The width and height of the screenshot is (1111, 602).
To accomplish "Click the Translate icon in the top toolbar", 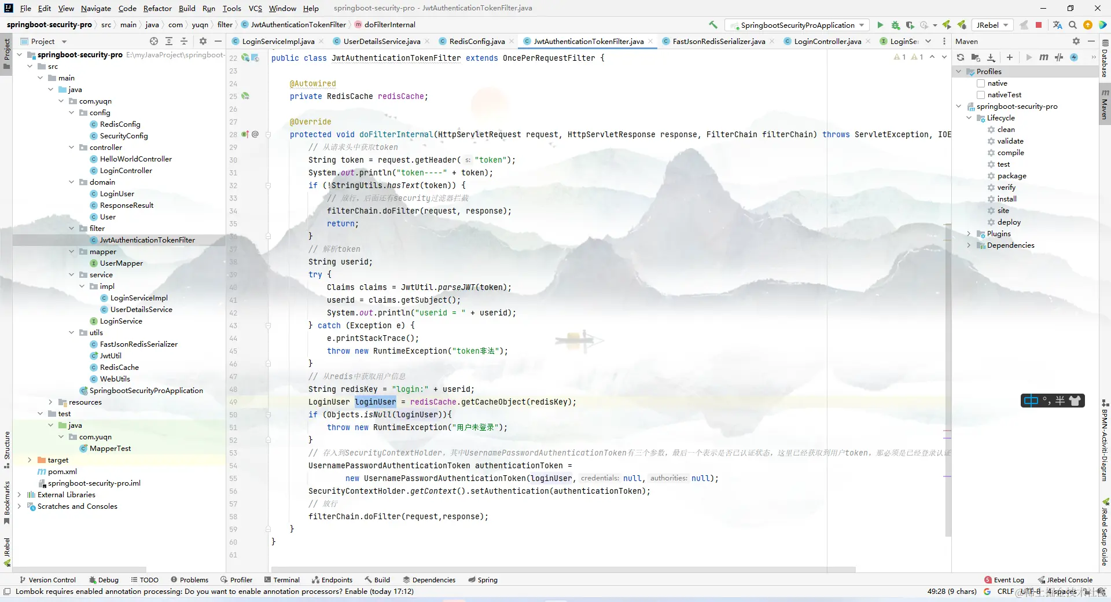I will coord(1058,25).
